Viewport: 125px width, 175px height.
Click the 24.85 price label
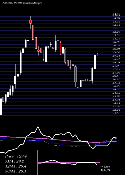click(x=116, y=89)
